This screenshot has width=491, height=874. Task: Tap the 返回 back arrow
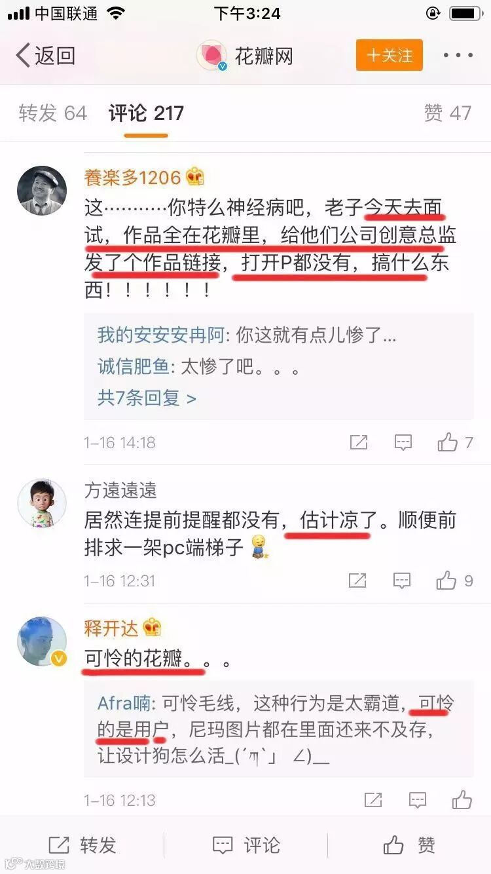click(x=45, y=56)
